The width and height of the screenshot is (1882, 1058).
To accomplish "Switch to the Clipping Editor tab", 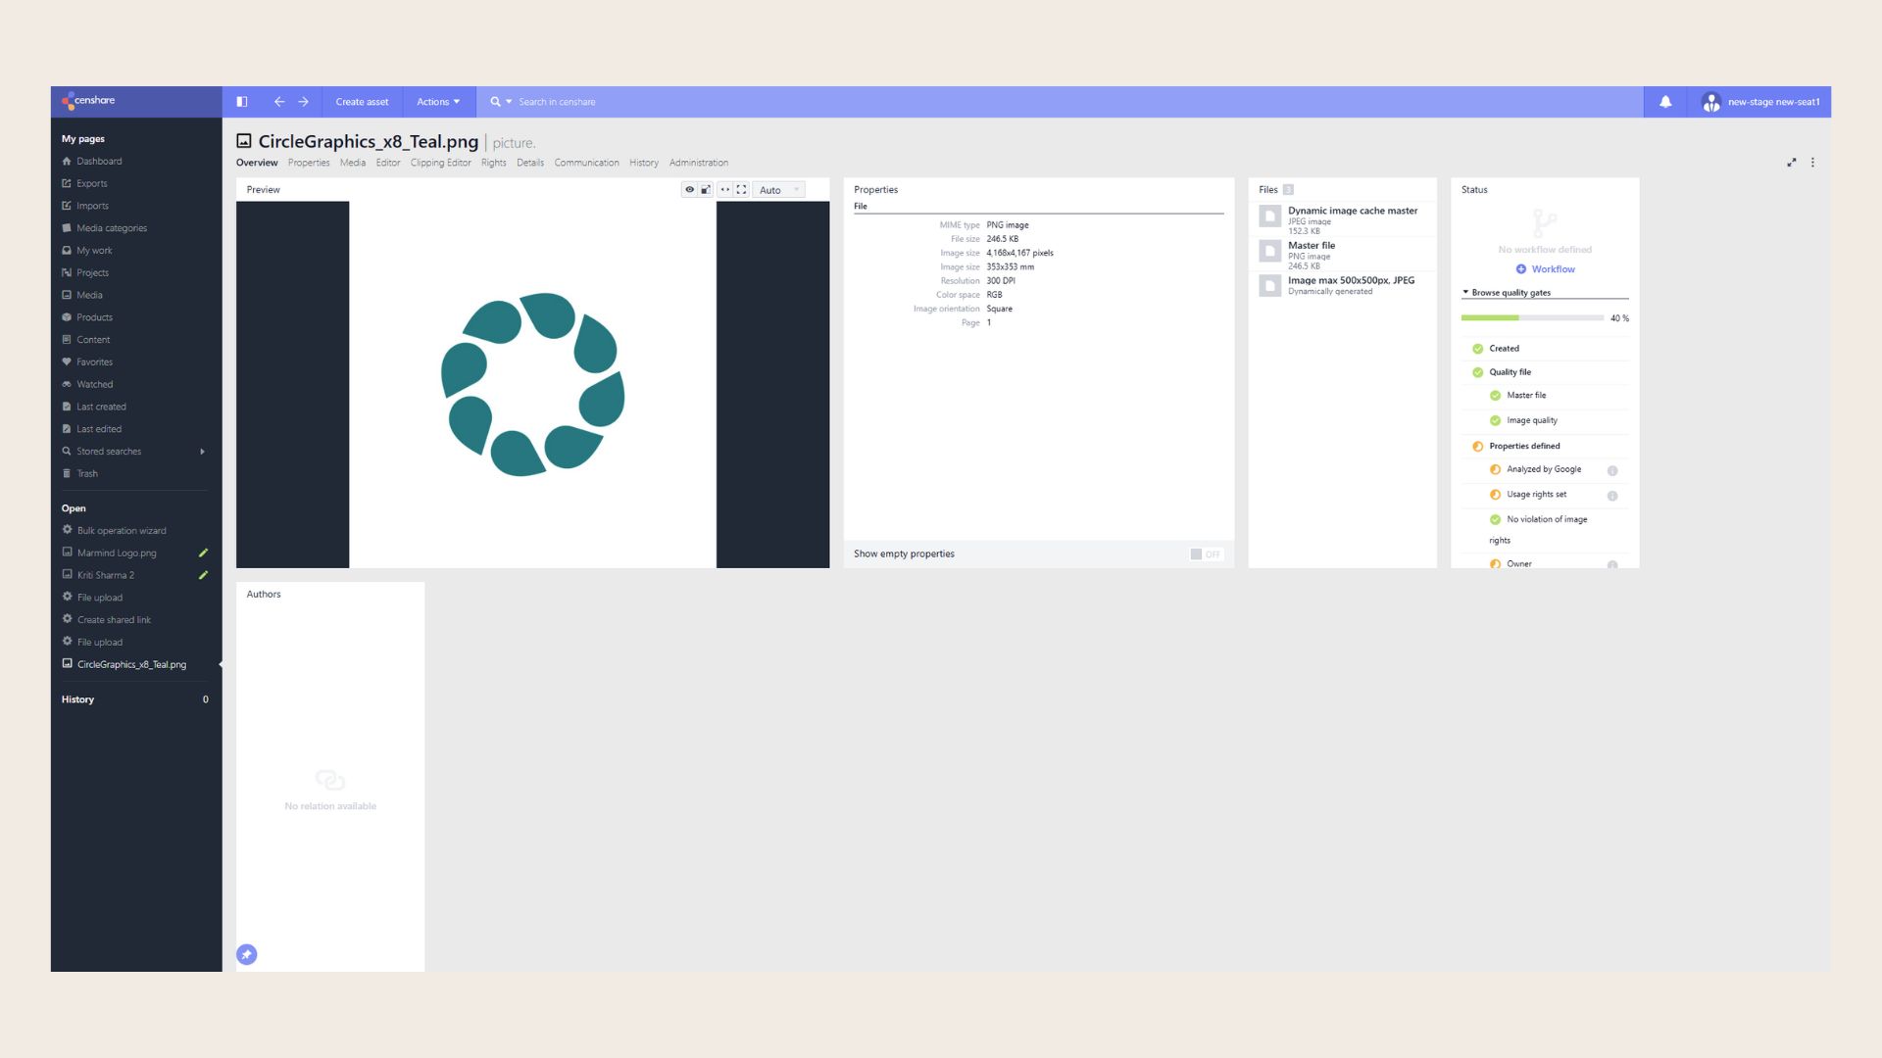I will (x=441, y=163).
